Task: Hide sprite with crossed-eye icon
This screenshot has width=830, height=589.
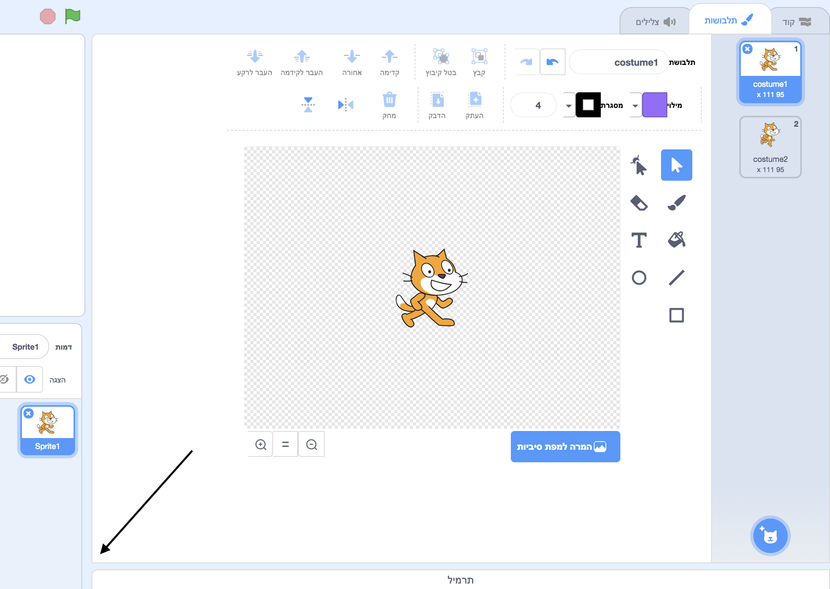Action: 5,379
